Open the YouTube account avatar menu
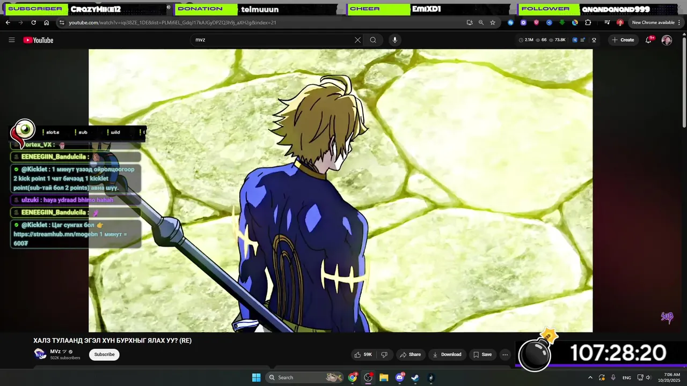 667,40
